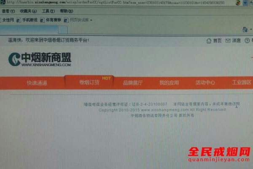
Task: Click the address bar dropdown arrow
Action: [x=245, y=3]
